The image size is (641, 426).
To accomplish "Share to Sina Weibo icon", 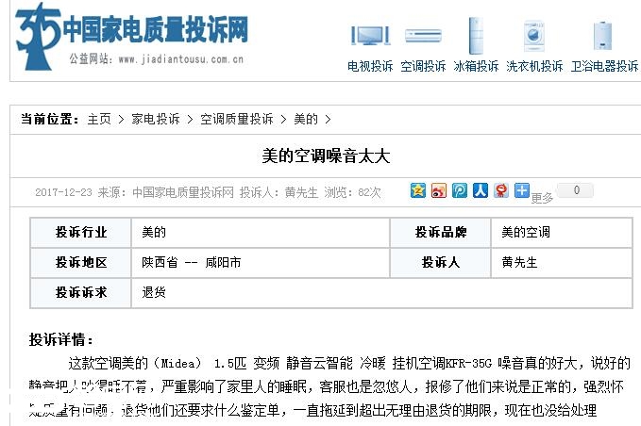I will pyautogui.click(x=439, y=190).
